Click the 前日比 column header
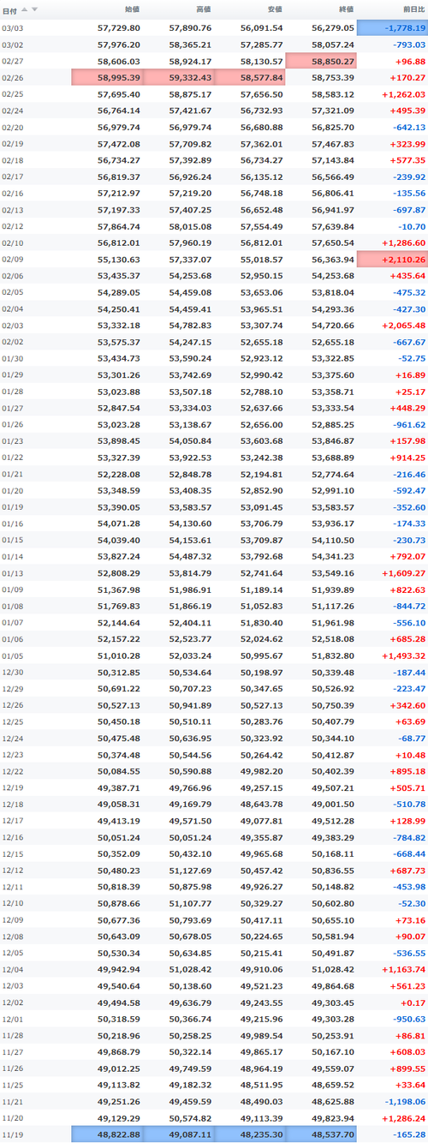Image resolution: width=428 pixels, height=1143 pixels. click(413, 9)
